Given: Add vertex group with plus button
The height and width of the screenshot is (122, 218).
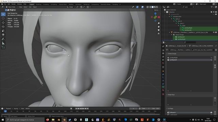Looking at the screenshot, I should click(215, 57).
